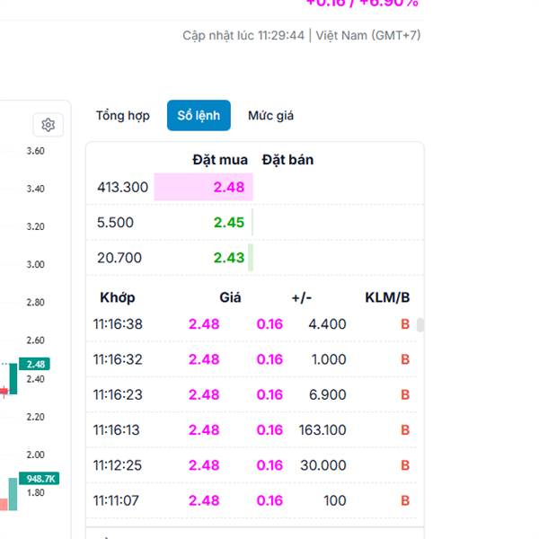Click the B marker of the 11:11:07 trade
This screenshot has height=539, width=539.
coord(404,500)
